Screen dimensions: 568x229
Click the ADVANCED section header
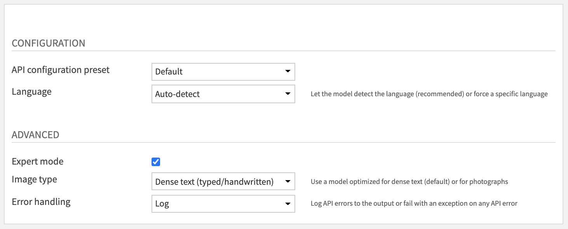[x=36, y=135]
